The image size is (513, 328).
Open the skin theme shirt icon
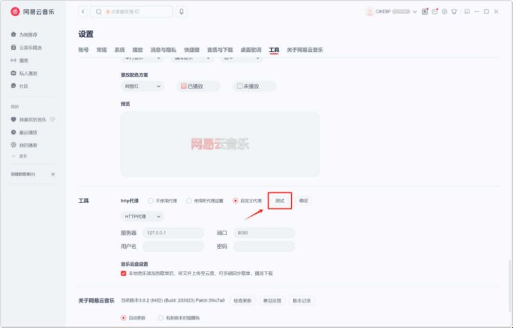click(454, 12)
